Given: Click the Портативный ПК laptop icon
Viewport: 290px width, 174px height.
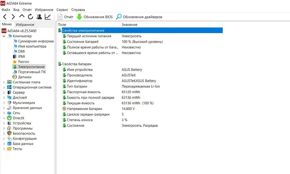Looking at the screenshot, I should click(15, 72).
